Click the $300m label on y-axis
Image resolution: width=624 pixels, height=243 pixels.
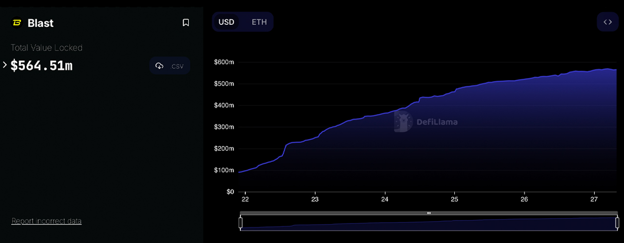(x=224, y=127)
